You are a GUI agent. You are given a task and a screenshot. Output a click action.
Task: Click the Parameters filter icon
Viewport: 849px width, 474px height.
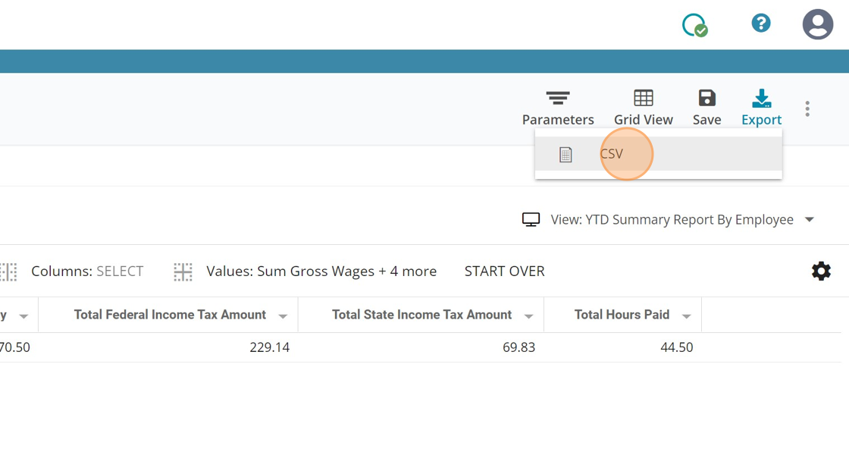558,99
